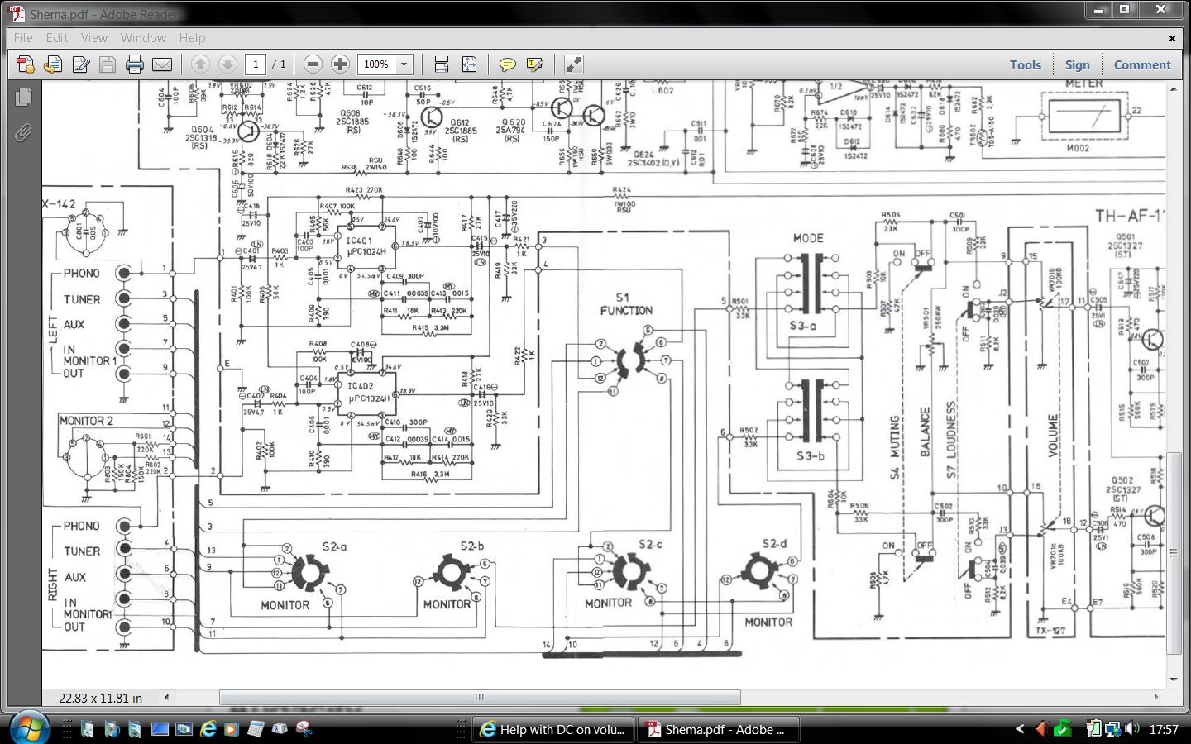Switch to Read Mode view
The image size is (1191, 744).
click(x=574, y=64)
